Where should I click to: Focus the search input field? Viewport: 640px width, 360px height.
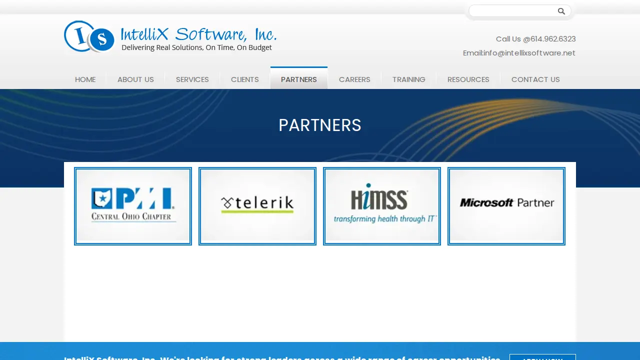(513, 11)
